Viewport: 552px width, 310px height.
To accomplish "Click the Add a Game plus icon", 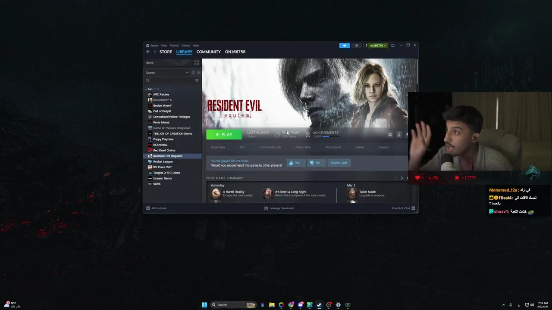I will click(148, 208).
